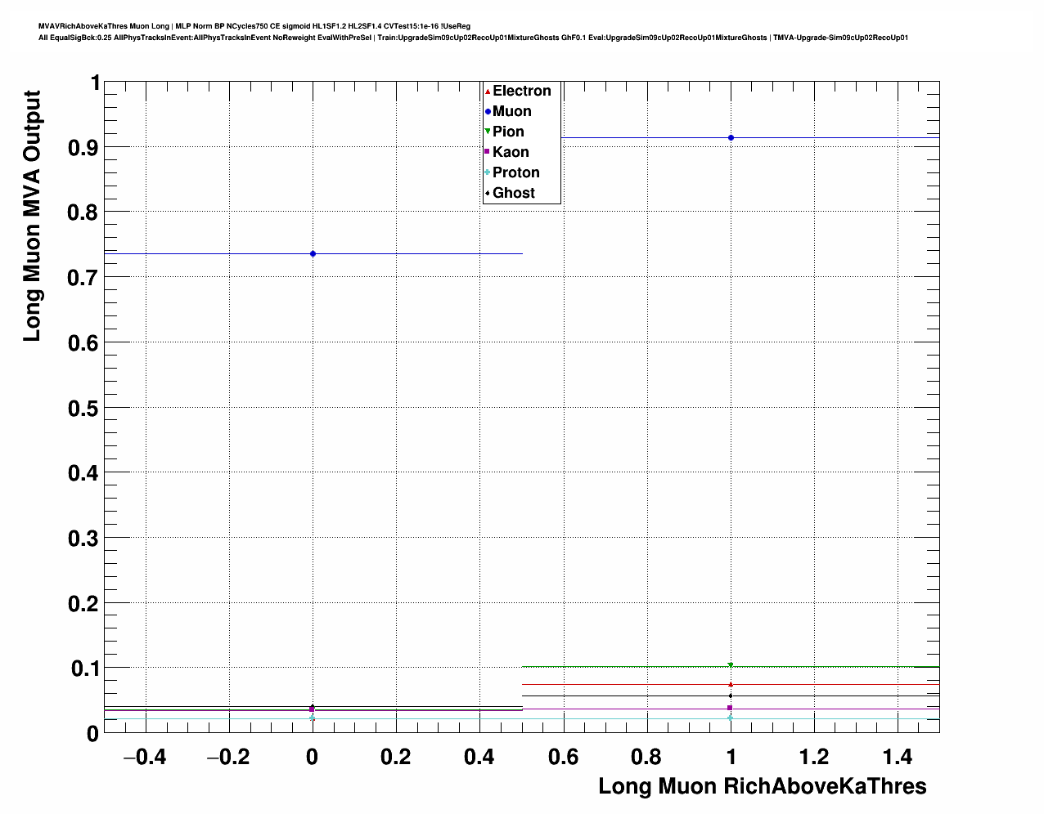Select the 'Long Muon MVA Output' y-axis title
1044x814 pixels.
pos(32,217)
